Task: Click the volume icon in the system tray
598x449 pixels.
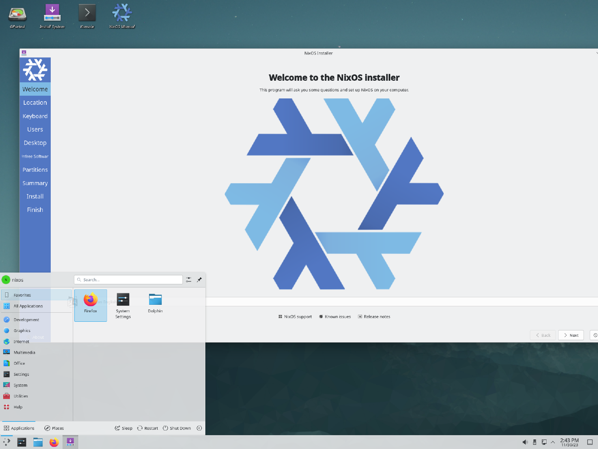Action: coord(525,442)
